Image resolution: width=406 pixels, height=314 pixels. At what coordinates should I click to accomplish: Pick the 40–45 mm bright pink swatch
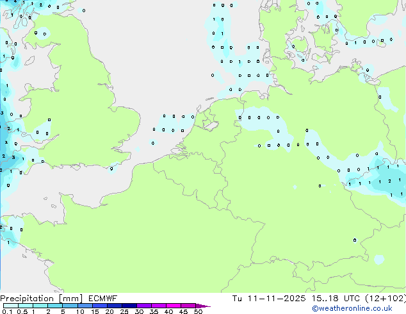point(174,306)
